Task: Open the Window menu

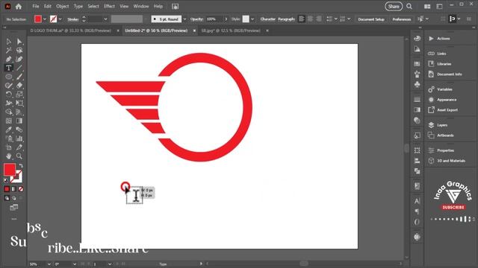Action: (141, 7)
